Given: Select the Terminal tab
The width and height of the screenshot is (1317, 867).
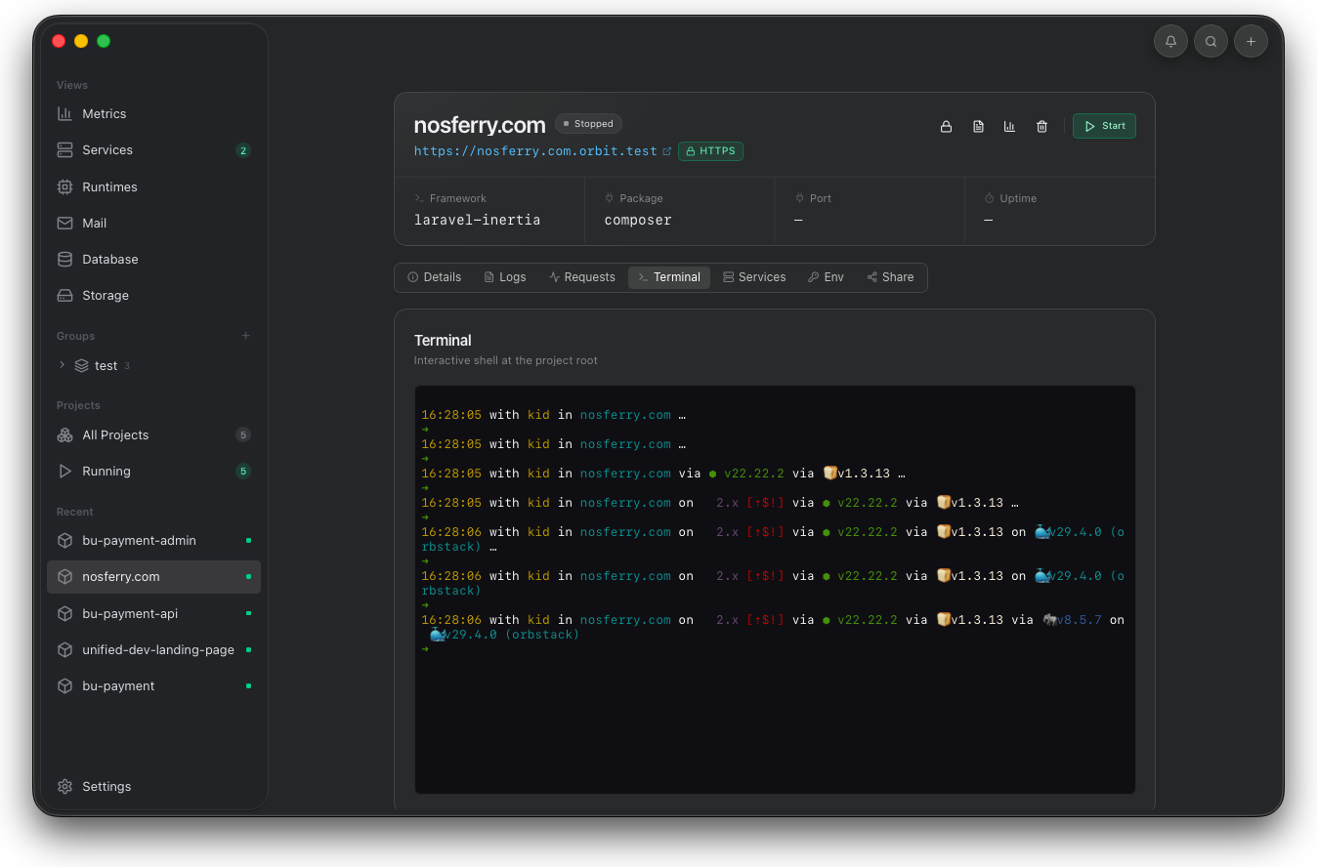Looking at the screenshot, I should coord(669,277).
